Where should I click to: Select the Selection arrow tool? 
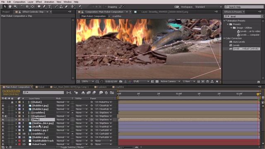click(x=5, y=7)
